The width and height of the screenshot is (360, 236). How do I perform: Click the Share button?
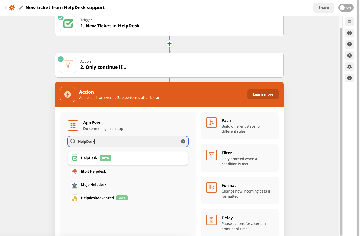point(323,8)
